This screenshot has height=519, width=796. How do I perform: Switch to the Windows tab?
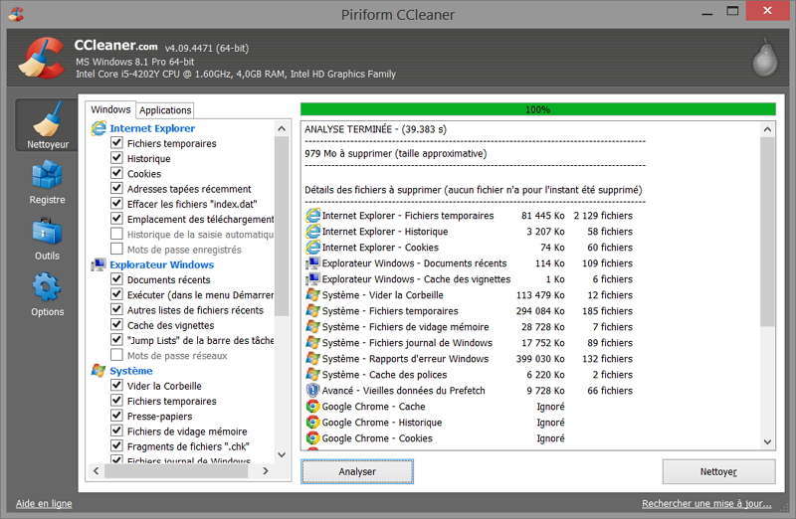(110, 109)
